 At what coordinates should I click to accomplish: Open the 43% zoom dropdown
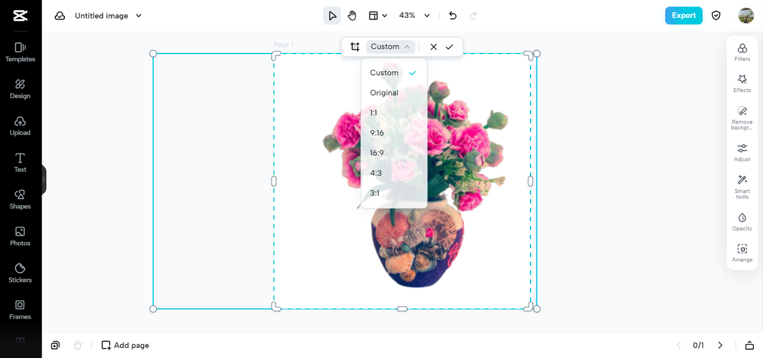click(x=414, y=15)
